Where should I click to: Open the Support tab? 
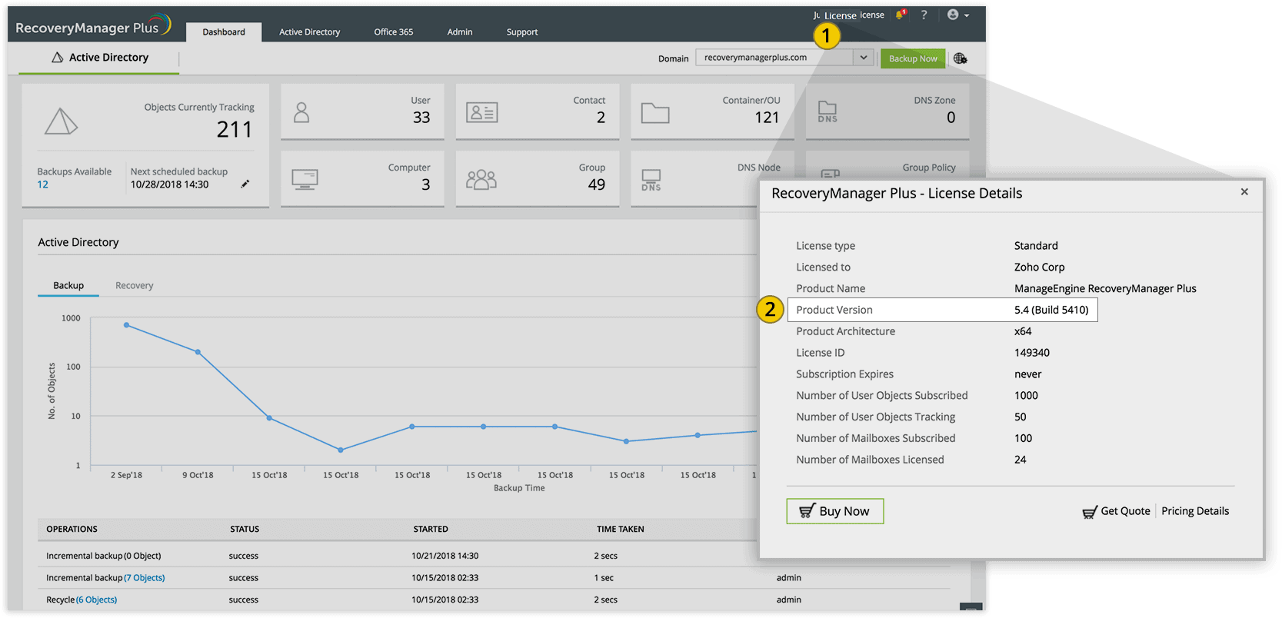tap(522, 32)
